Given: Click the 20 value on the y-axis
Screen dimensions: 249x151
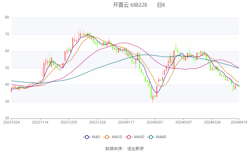Looking at the screenshot, I should click(x=7, y=119).
